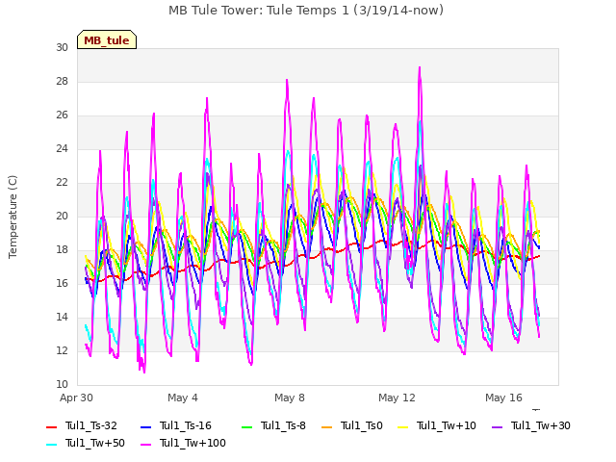Select the Tul1_Tw+50 legend label

pyautogui.click(x=95, y=443)
